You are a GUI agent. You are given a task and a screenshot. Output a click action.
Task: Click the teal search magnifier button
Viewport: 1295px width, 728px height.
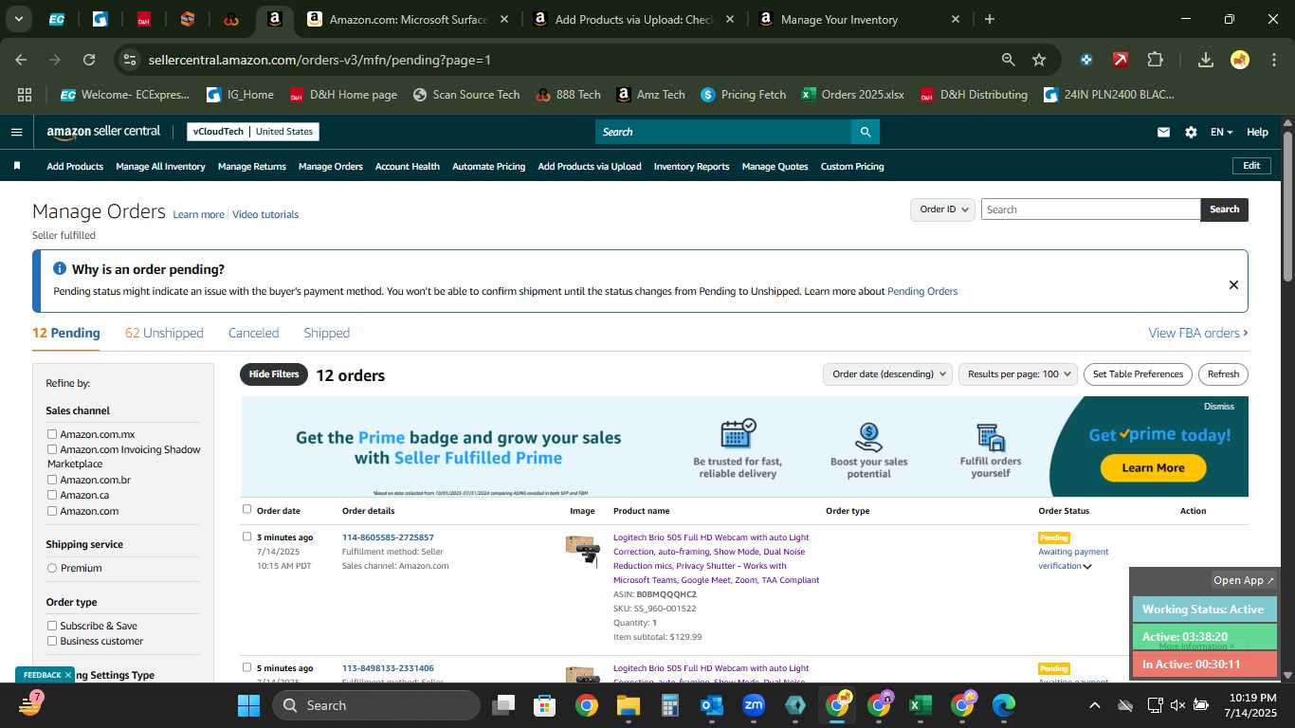(x=865, y=132)
